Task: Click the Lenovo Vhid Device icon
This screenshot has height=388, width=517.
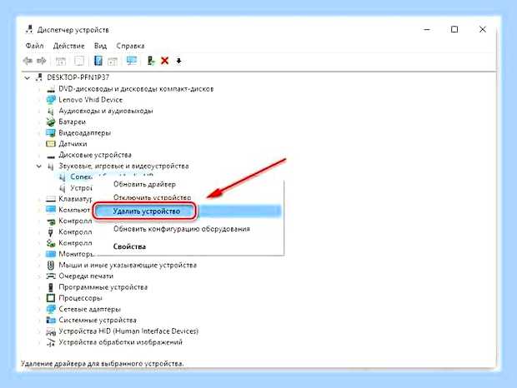Action: coord(51,100)
